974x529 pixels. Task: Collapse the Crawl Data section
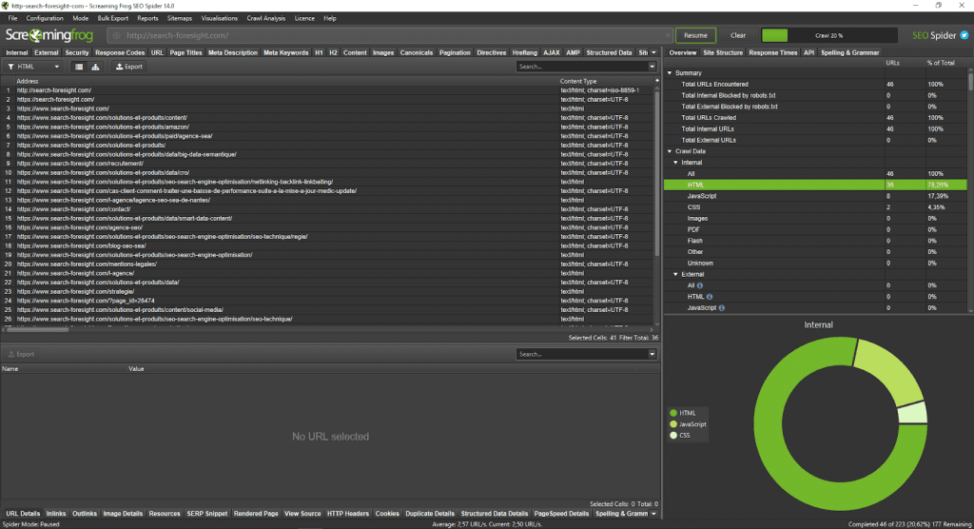(x=670, y=151)
